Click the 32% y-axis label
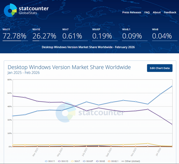 point(10,120)
